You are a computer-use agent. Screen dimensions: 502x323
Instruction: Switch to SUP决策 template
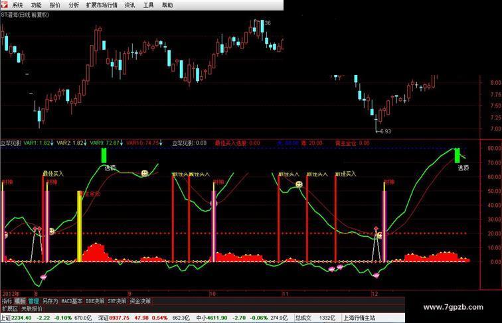coord(117,301)
